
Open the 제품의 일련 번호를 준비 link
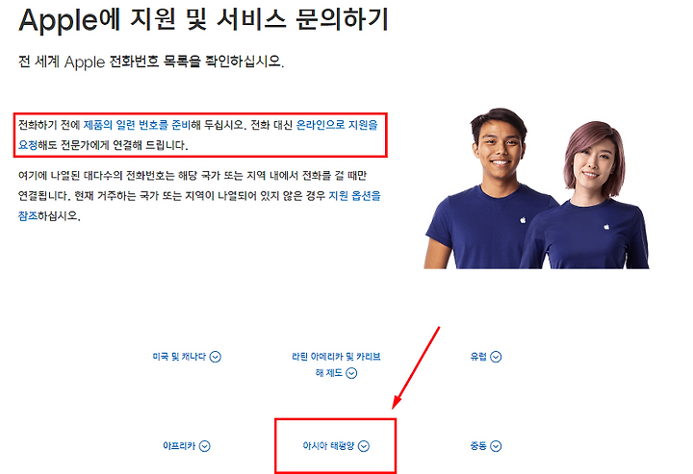(x=137, y=125)
